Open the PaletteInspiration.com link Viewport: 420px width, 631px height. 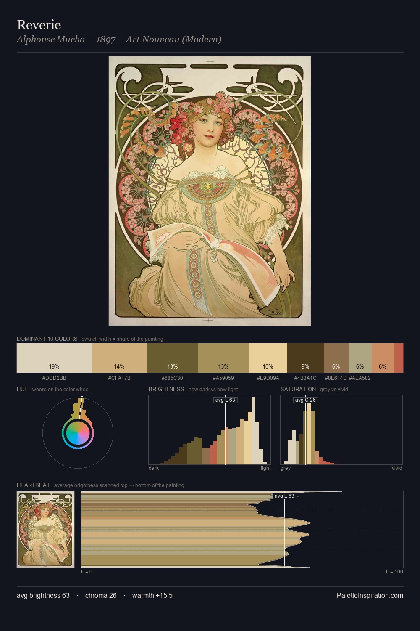pos(370,595)
